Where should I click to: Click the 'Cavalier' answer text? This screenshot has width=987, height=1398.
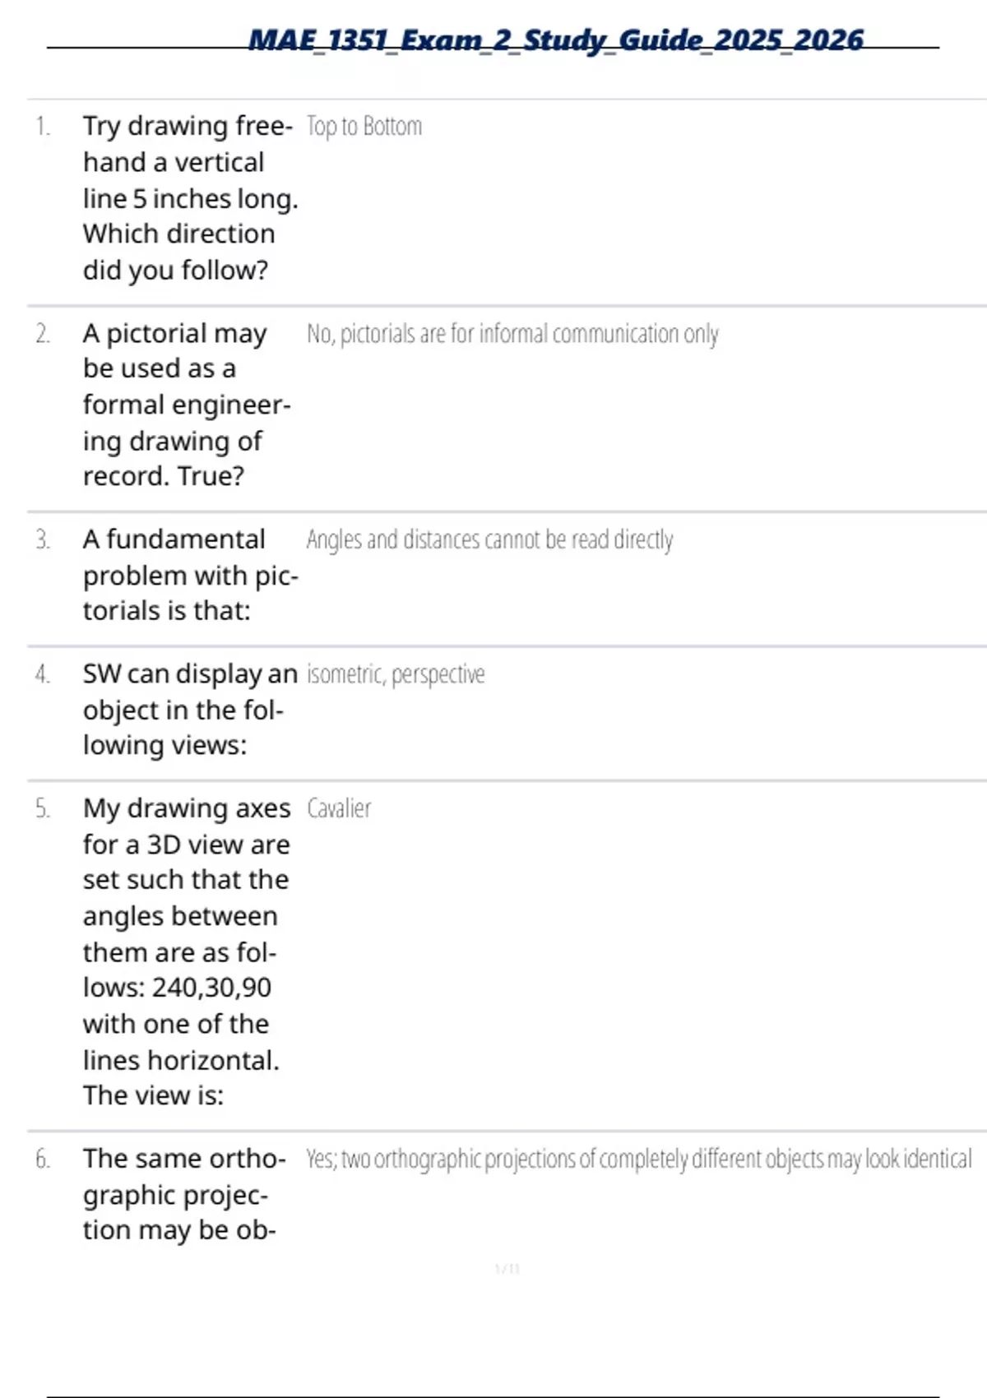coord(339,808)
